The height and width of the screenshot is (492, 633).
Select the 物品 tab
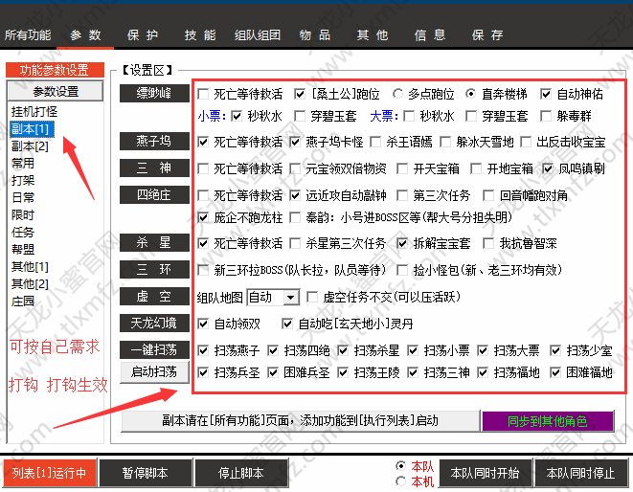(315, 35)
